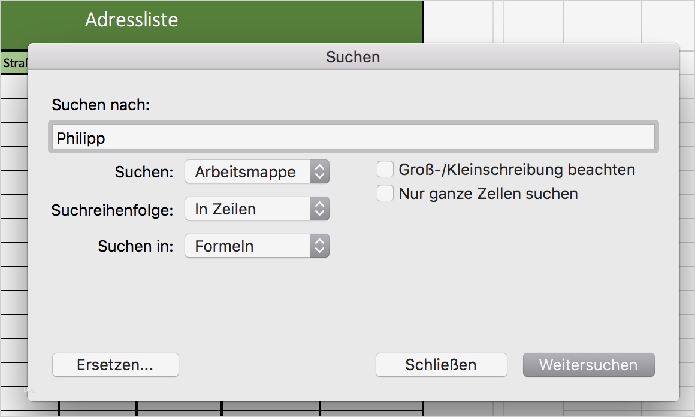Check Nur ganze Zellen suchen
The width and height of the screenshot is (695, 417).
tap(385, 193)
